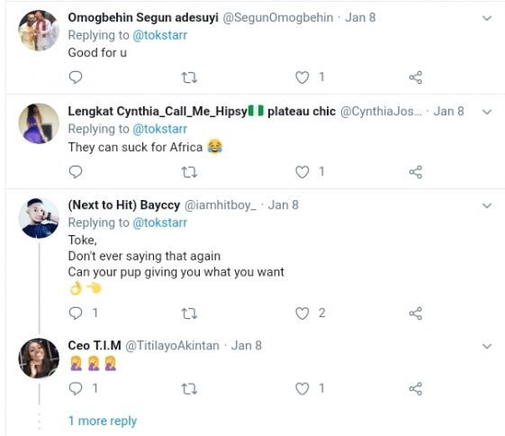Expand options chevron on Ceo T.I.M's tweet

click(x=487, y=346)
